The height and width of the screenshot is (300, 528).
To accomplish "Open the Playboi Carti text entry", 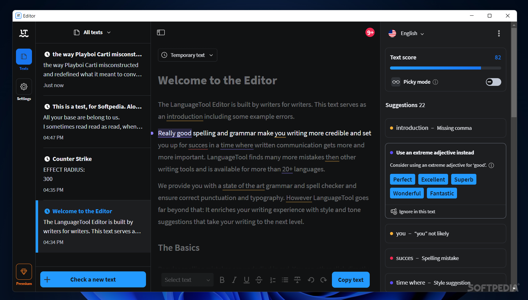I will (93, 70).
